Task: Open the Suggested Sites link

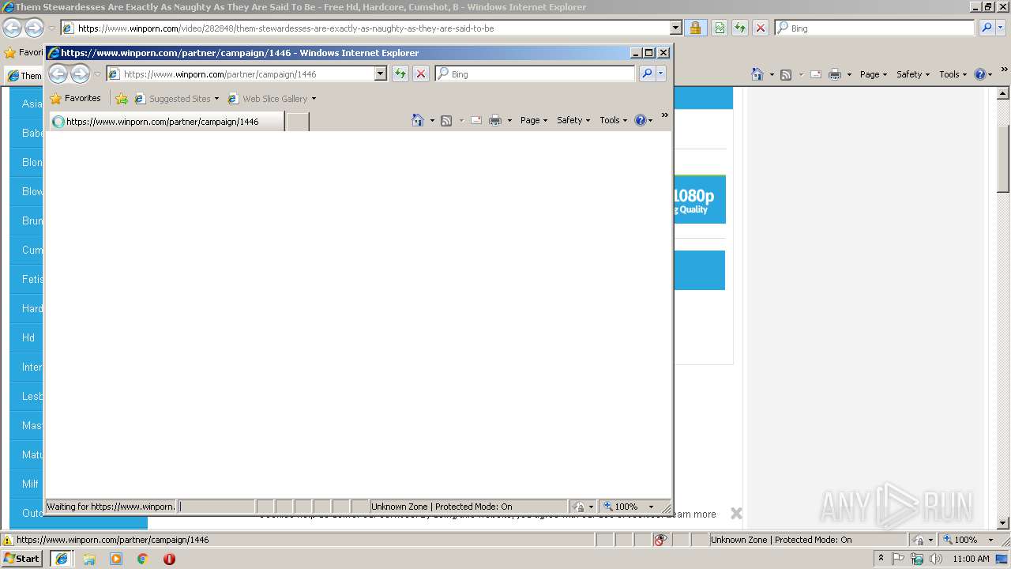Action: (176, 99)
